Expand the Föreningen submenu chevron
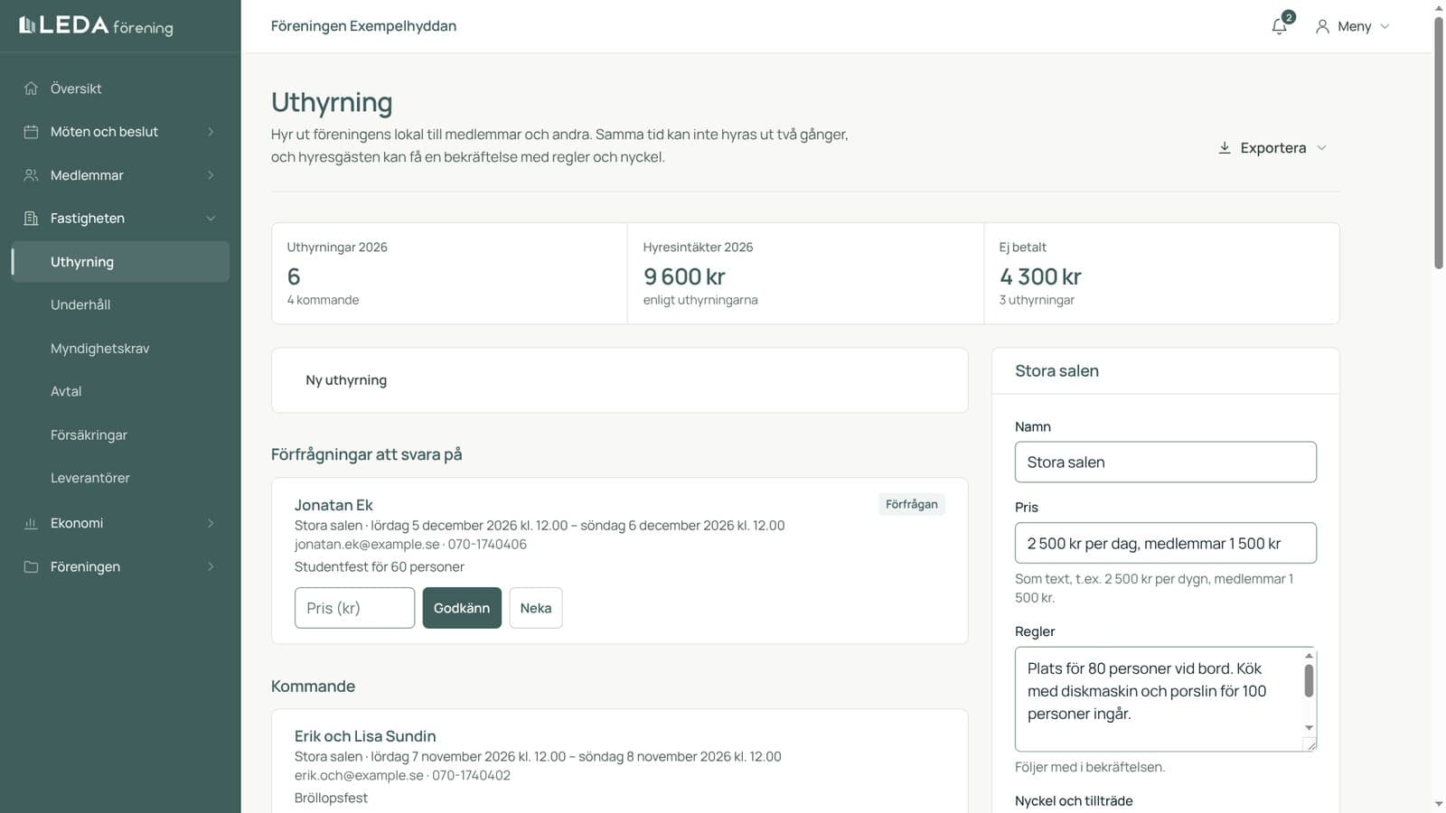1446x813 pixels. [x=211, y=566]
